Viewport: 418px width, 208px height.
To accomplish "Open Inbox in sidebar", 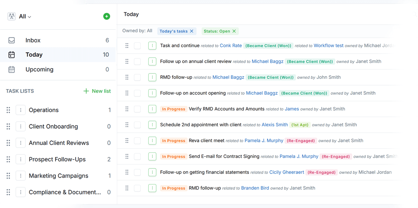I will click(x=58, y=40).
